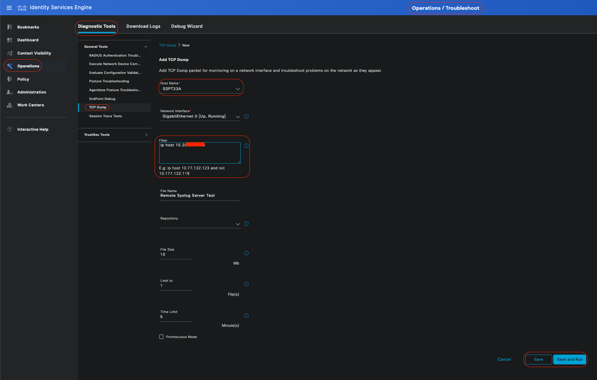Click the Save and Run button
Image resolution: width=597 pixels, height=380 pixels.
[570, 359]
